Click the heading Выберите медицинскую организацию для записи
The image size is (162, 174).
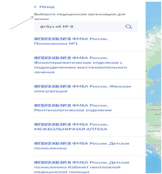click(x=80, y=17)
